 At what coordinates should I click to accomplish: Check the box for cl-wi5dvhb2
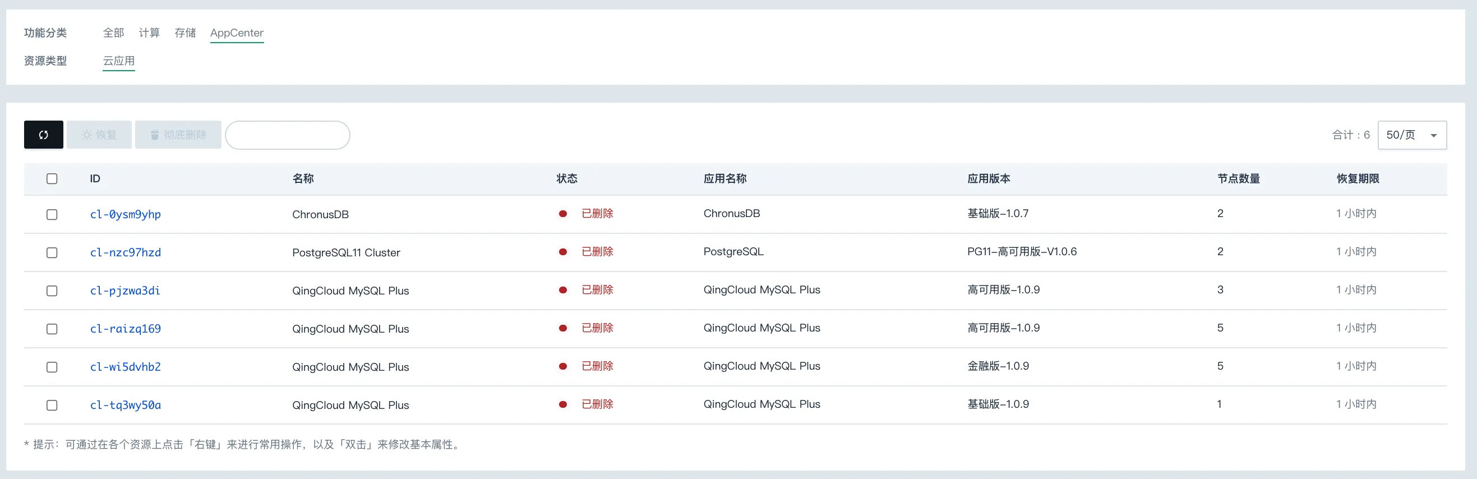click(x=52, y=367)
